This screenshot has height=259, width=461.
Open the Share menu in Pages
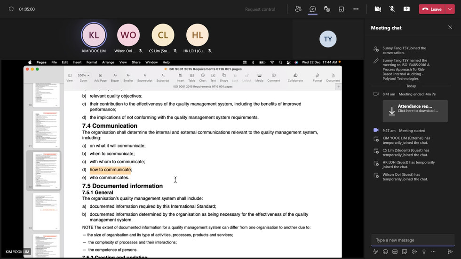coord(136,62)
